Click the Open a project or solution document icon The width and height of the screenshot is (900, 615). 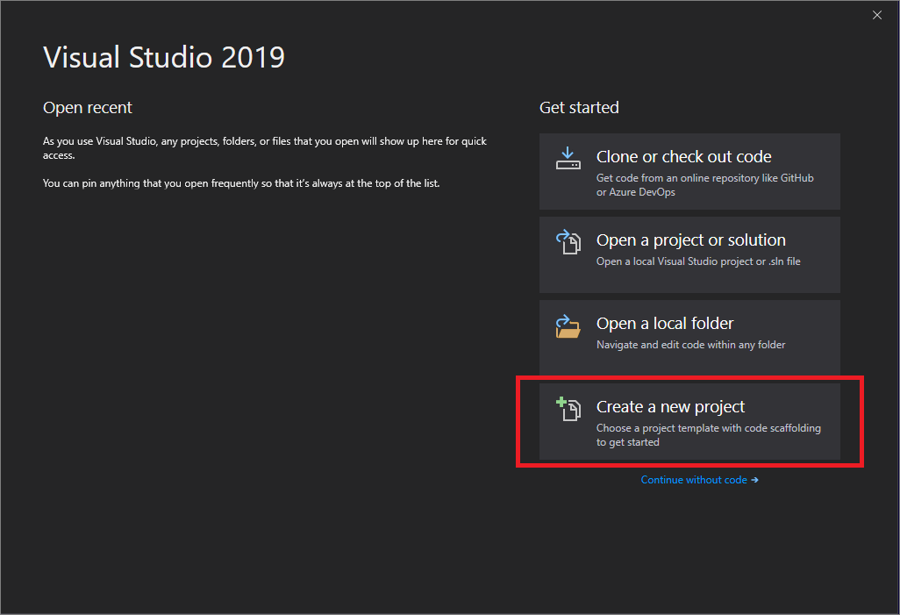569,243
